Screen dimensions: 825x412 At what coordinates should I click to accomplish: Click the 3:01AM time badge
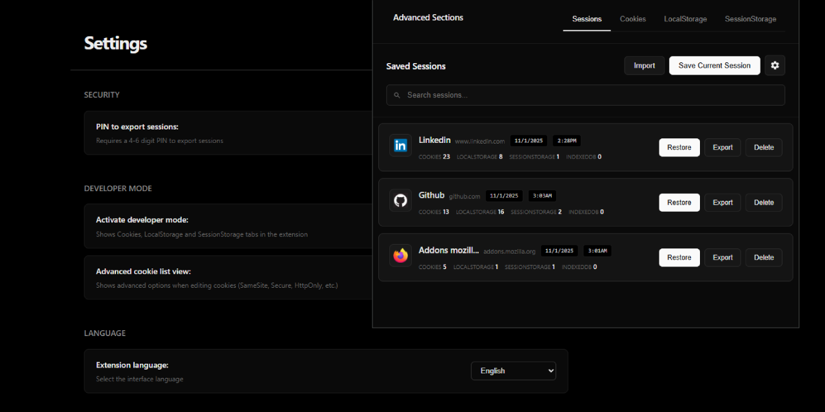tap(597, 251)
